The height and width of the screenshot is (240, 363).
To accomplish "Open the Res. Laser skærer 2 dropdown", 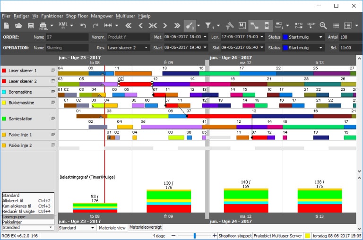I will point(146,48).
